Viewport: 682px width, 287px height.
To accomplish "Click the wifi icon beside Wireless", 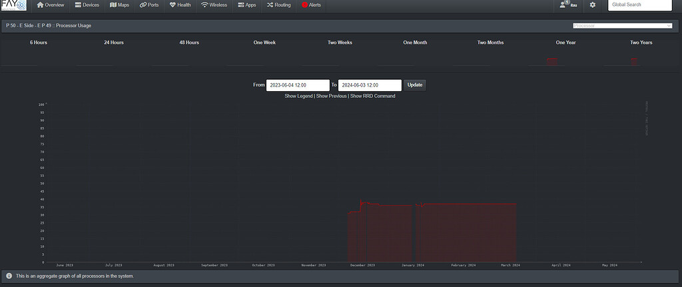I will (x=204, y=5).
